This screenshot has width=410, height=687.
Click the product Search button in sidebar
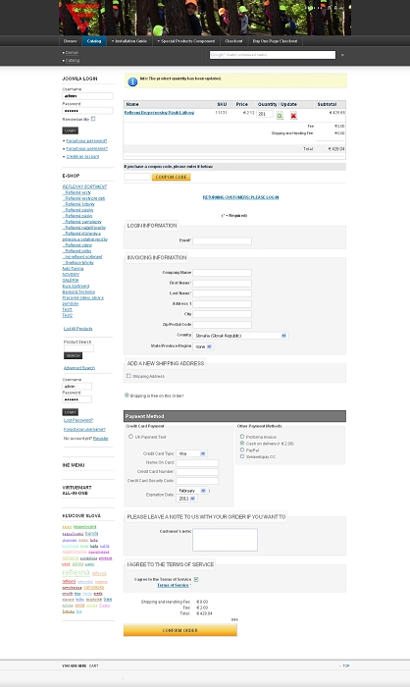tap(73, 355)
